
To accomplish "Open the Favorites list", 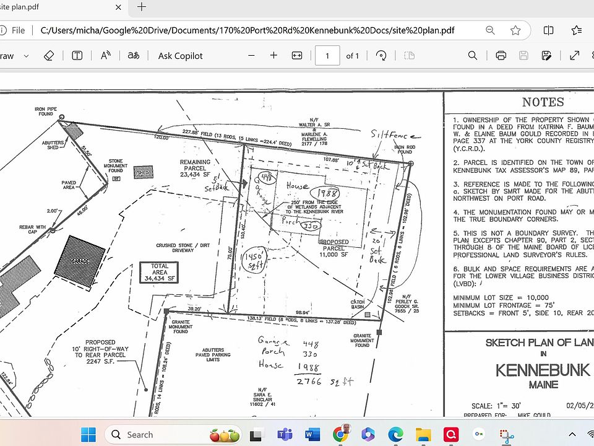I will point(577,30).
